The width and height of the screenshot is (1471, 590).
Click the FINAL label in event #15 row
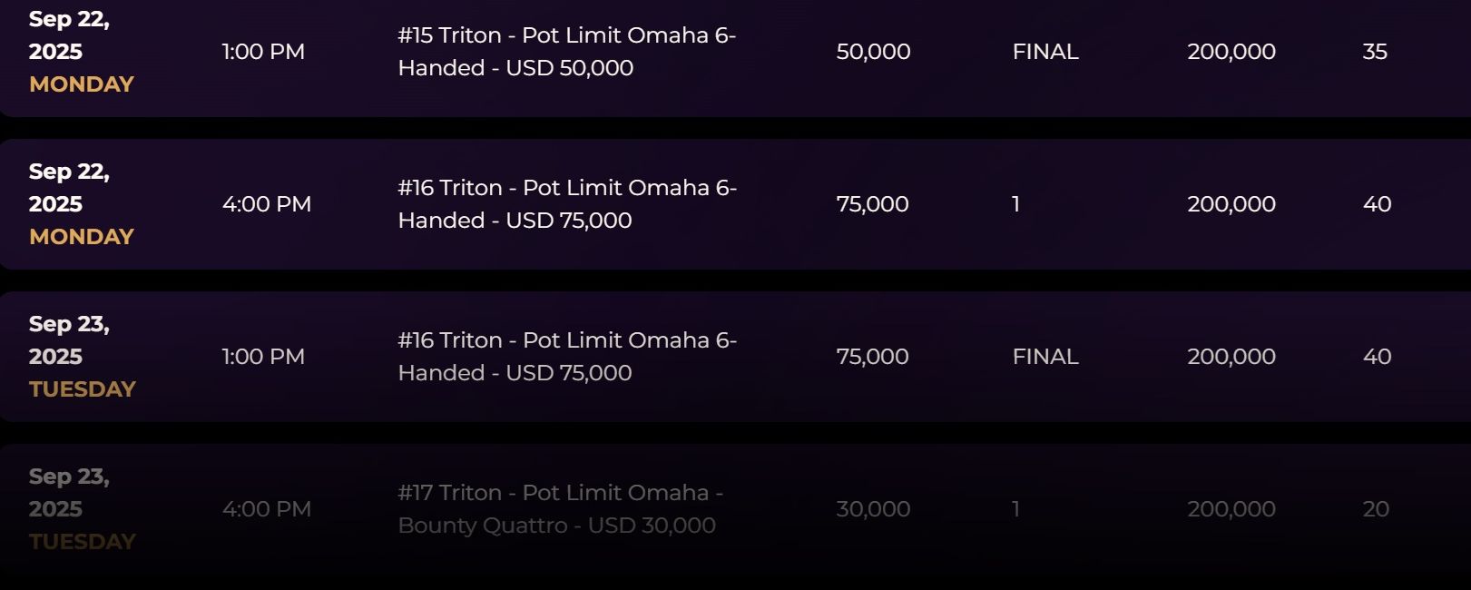[x=1045, y=52]
